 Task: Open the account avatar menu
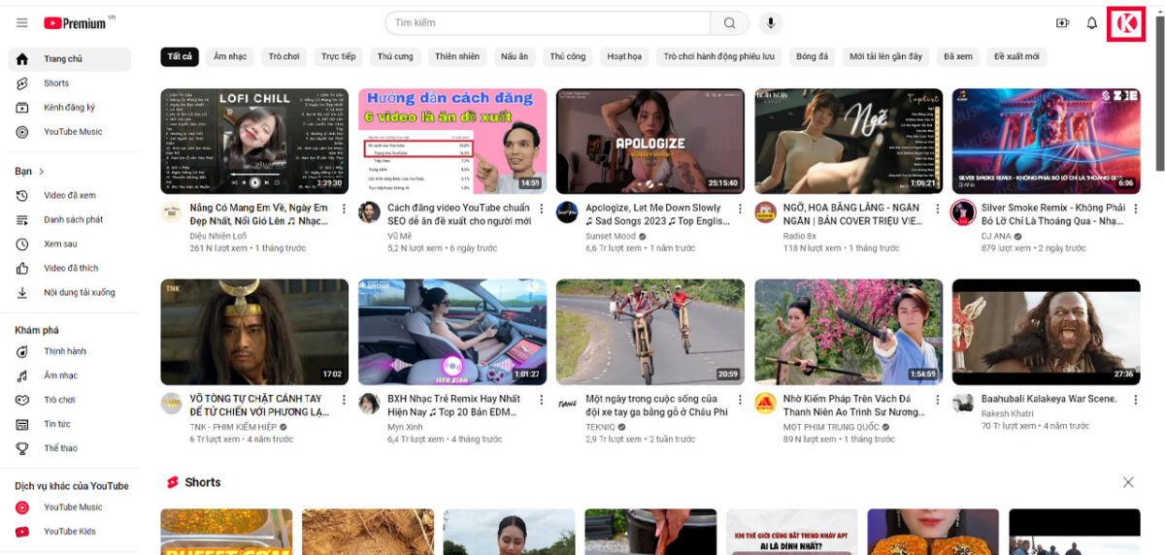pyautogui.click(x=1126, y=24)
